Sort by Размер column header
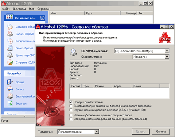The width and height of the screenshot is (175, 137). 129,13
